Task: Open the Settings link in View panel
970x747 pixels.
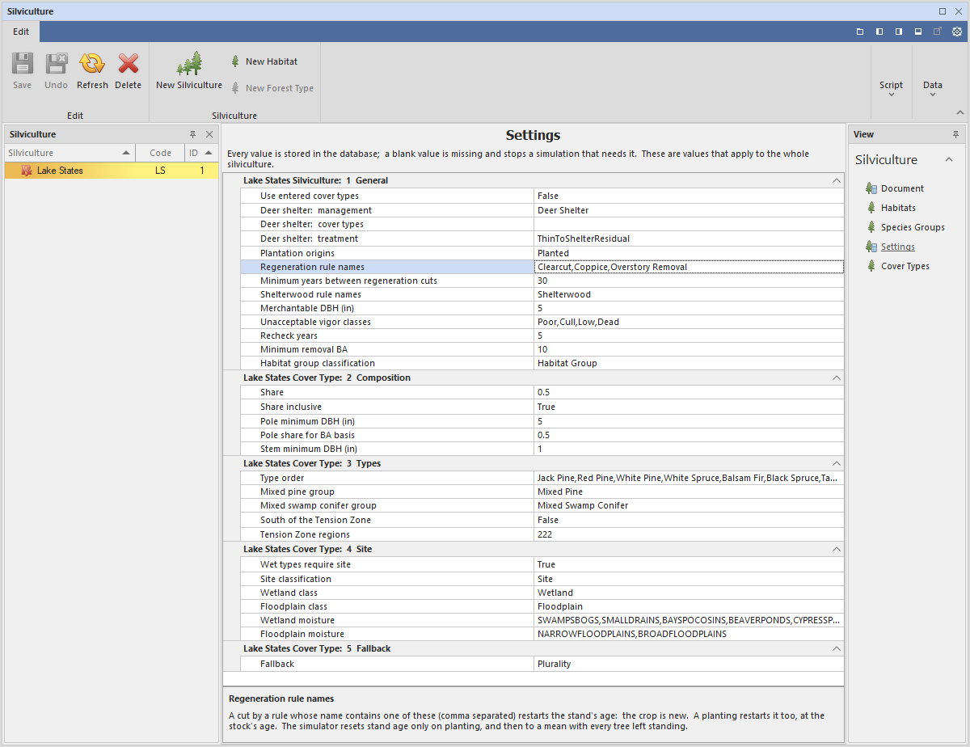Action: coord(898,247)
